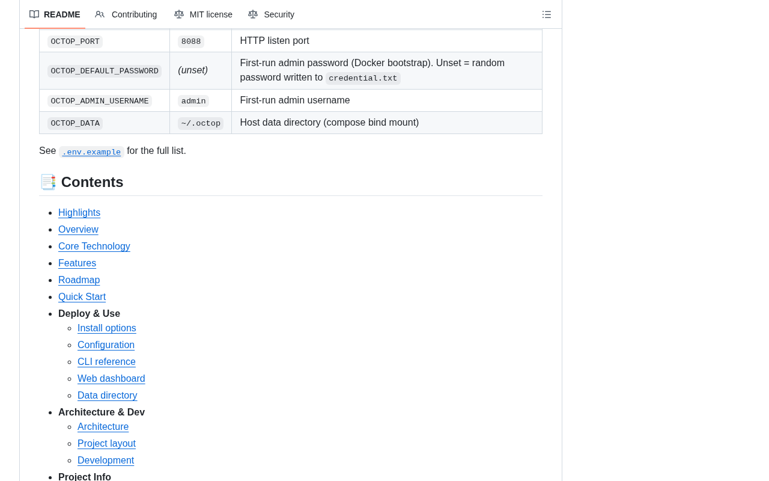Click the Roadmap contents link
Image resolution: width=769 pixels, height=481 pixels.
pos(79,280)
